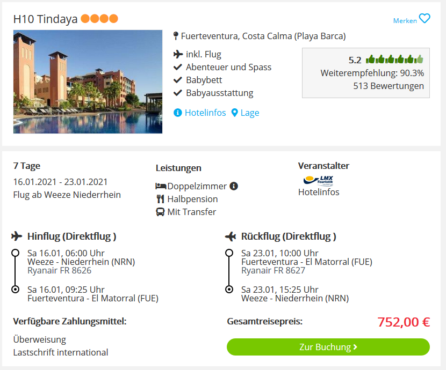Click the Merken save link
Screen dimensions: 446x370
click(405, 21)
